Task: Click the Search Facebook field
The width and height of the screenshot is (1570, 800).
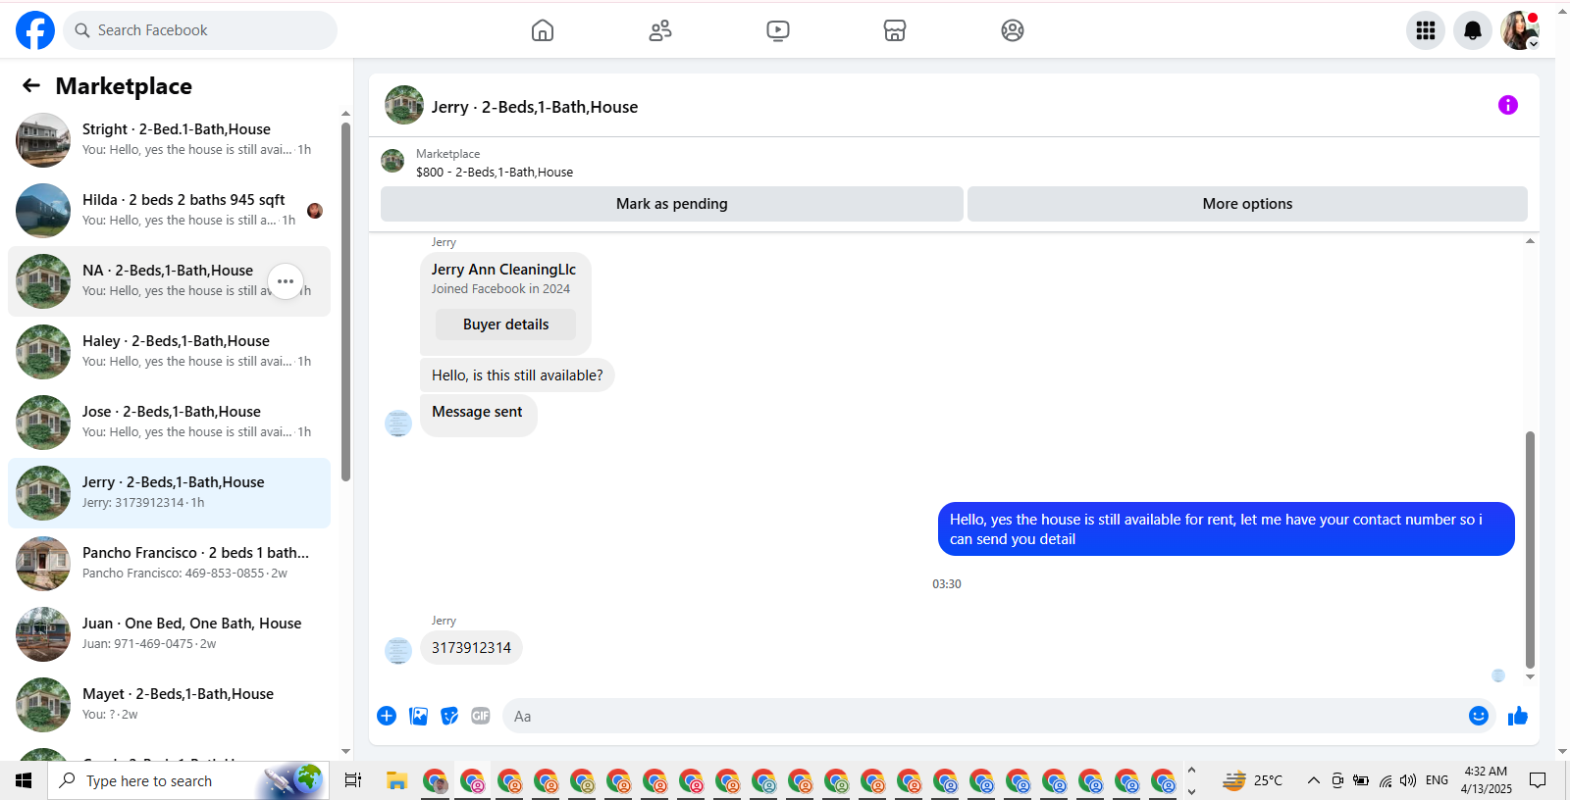Action: point(200,30)
